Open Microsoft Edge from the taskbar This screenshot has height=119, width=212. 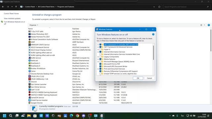[x=72, y=116]
